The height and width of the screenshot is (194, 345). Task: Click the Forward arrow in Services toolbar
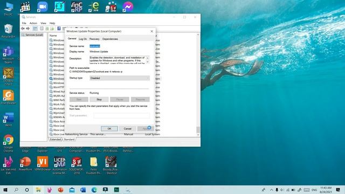[27, 29]
